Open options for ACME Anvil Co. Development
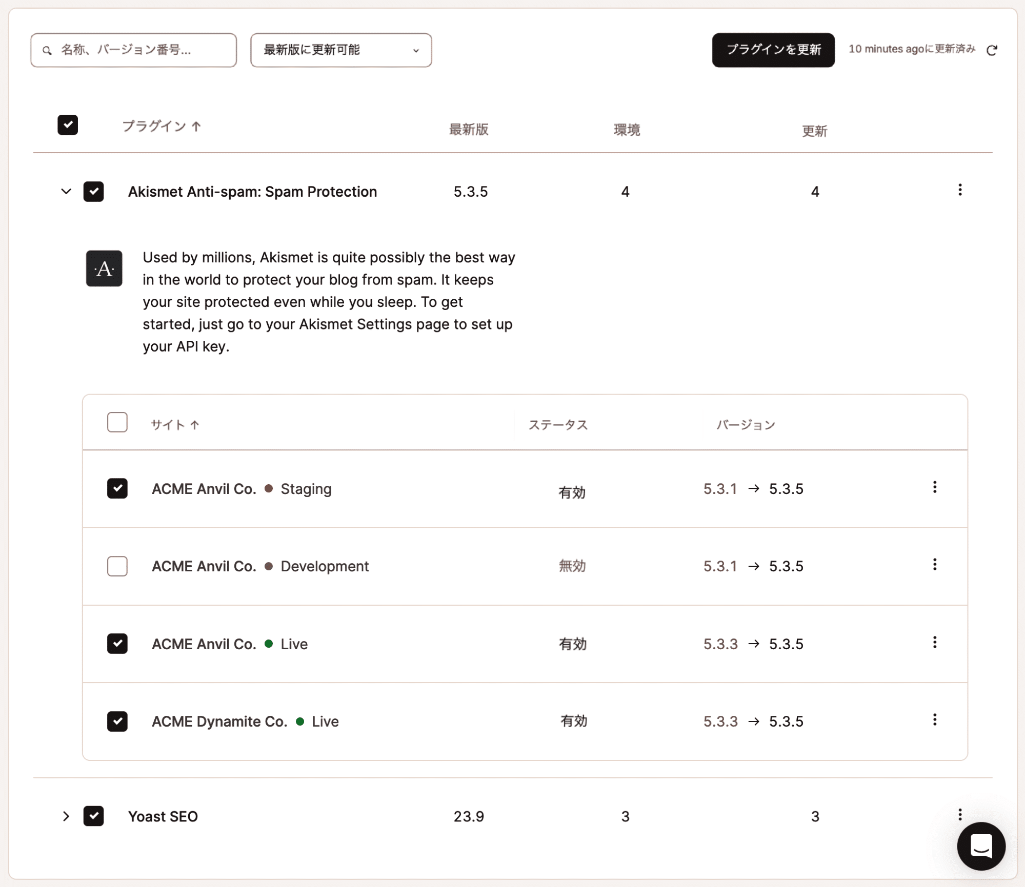This screenshot has width=1025, height=887. [935, 565]
